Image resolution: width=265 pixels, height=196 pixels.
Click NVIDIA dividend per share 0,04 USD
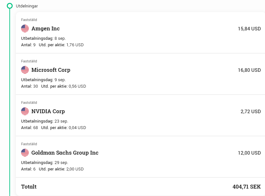click(x=77, y=128)
